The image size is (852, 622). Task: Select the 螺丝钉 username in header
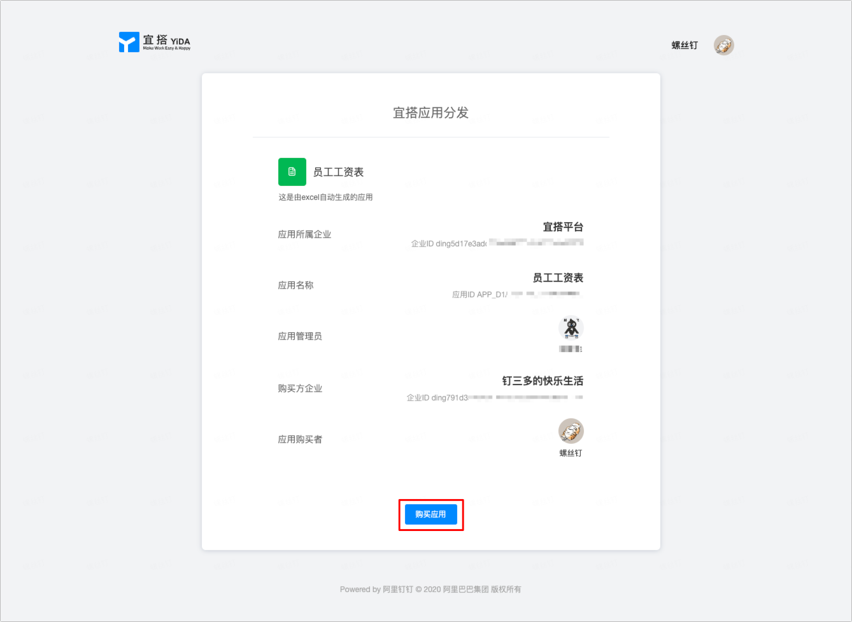(x=685, y=45)
